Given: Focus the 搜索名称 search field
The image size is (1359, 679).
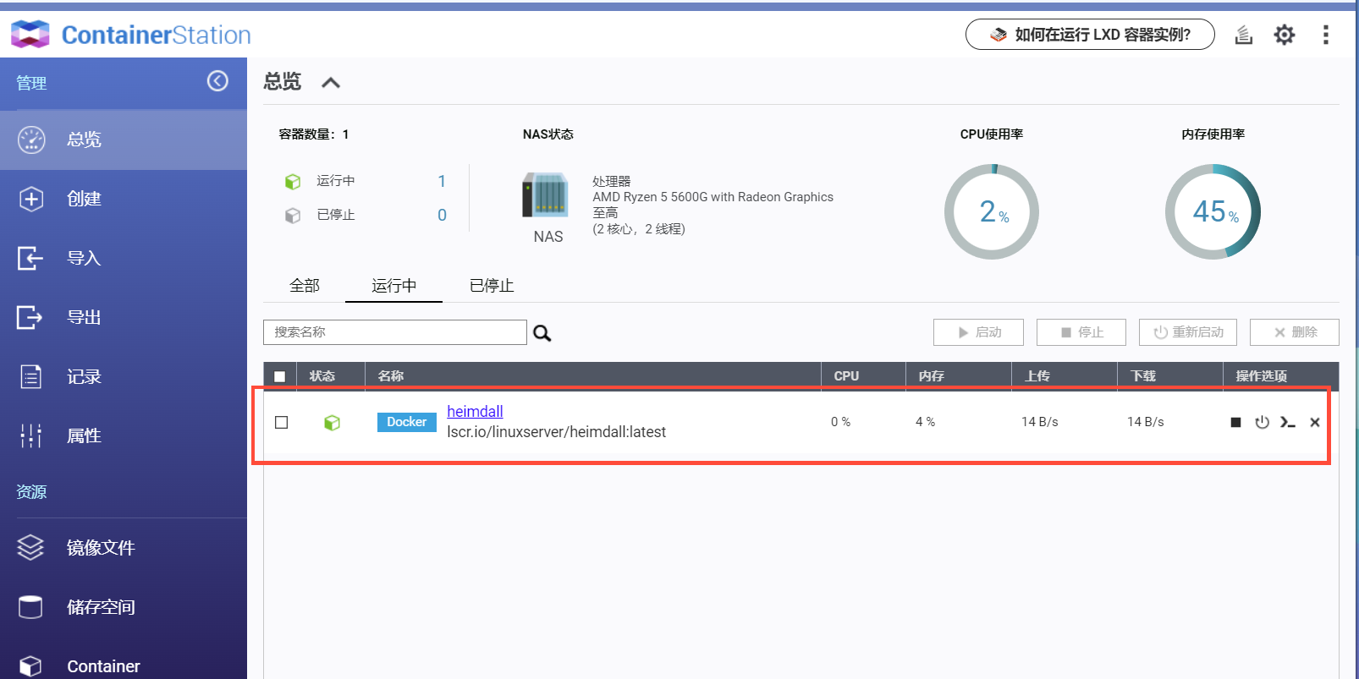Looking at the screenshot, I should point(395,332).
